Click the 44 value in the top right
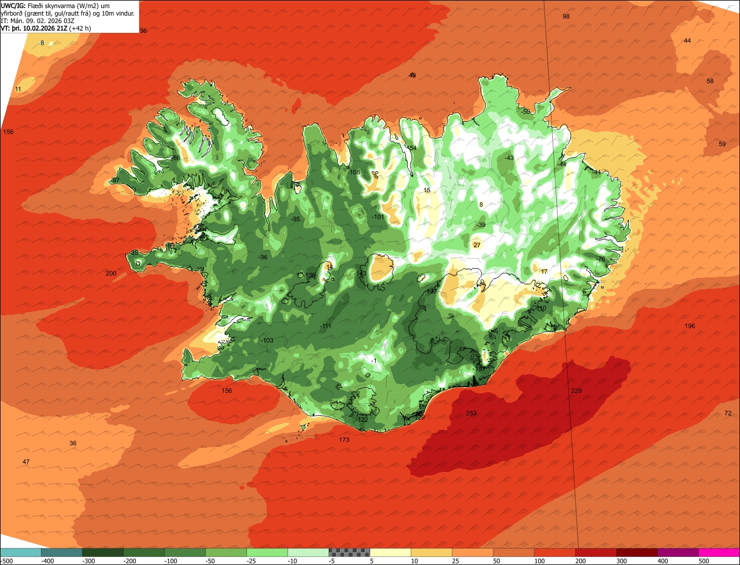This screenshot has height=565, width=740. pyautogui.click(x=687, y=40)
